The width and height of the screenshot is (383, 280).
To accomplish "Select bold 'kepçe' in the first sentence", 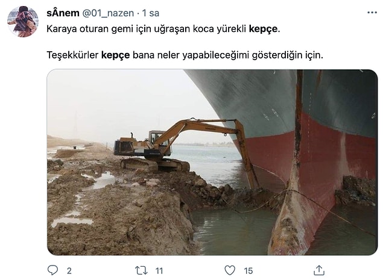I will pyautogui.click(x=263, y=29).
